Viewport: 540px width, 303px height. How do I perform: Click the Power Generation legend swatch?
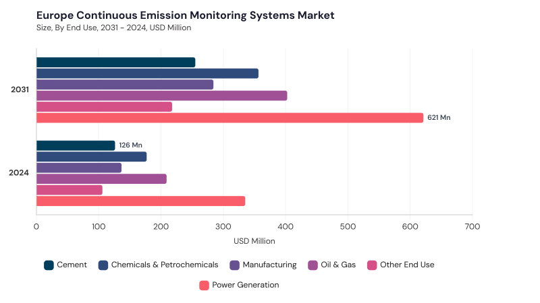tap(205, 285)
